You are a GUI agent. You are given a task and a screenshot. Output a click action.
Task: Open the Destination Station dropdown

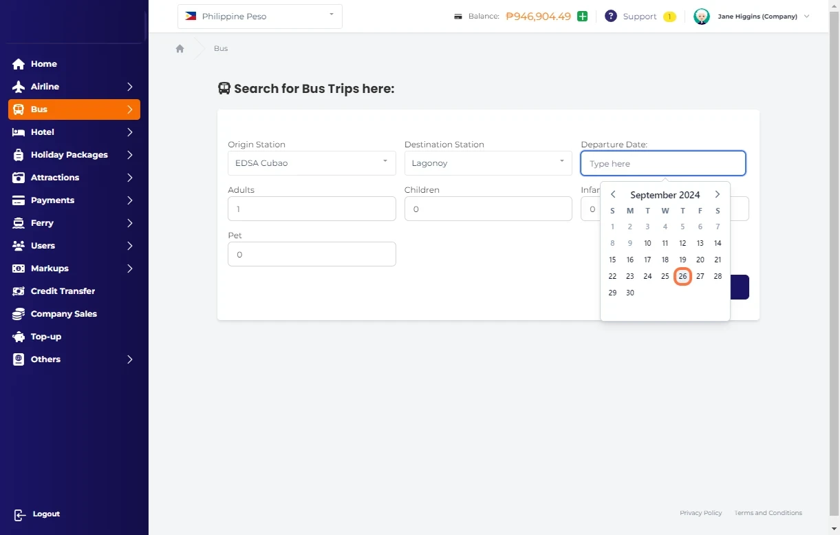(488, 163)
